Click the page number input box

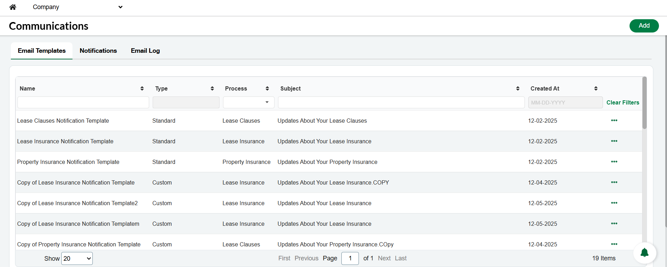(x=350, y=258)
